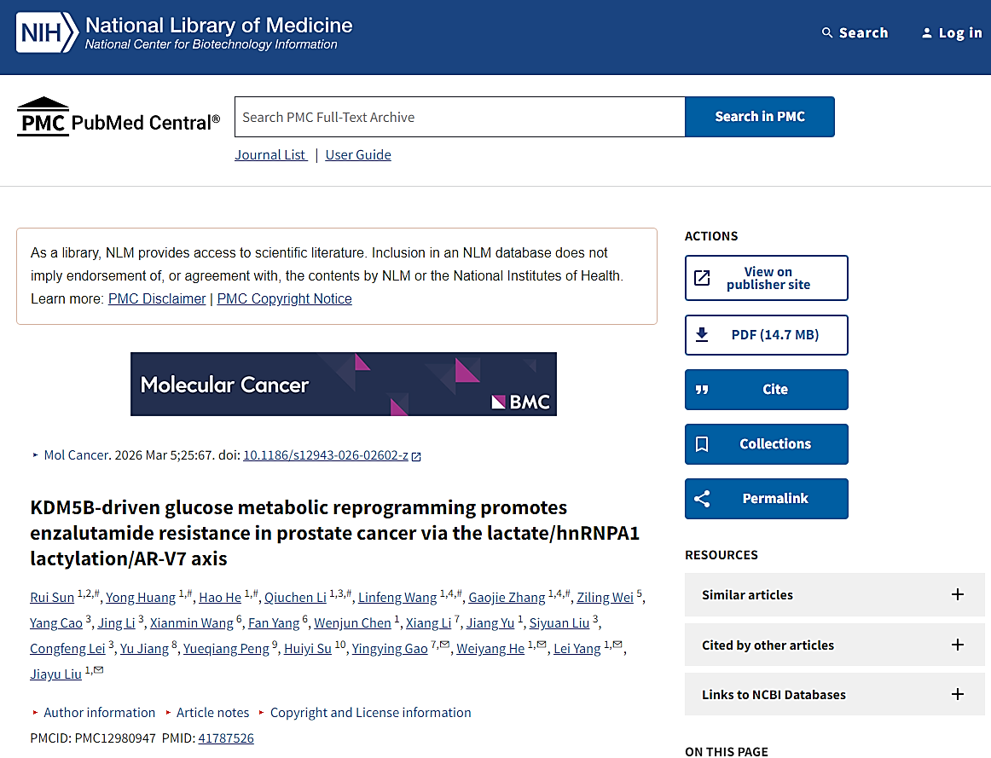Open the Journal List link
This screenshot has height=758, width=991.
click(270, 155)
